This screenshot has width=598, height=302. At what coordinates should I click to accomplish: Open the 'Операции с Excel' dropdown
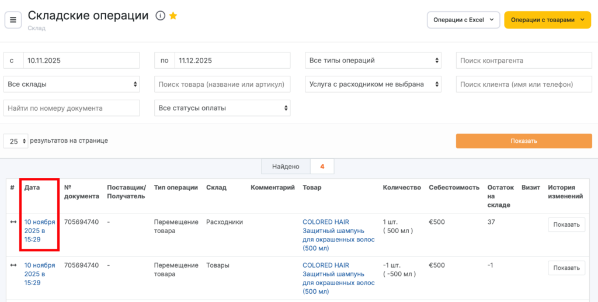point(463,20)
